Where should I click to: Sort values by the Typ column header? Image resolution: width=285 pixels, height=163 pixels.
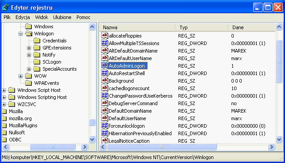(x=202, y=27)
